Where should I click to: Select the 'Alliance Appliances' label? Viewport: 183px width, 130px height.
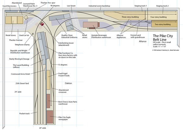121,36
